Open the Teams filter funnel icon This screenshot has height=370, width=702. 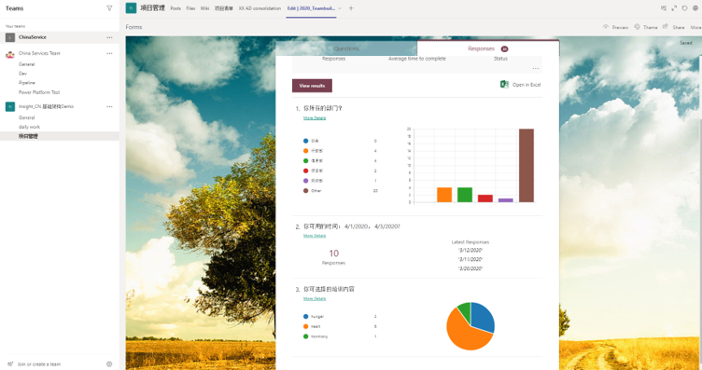coord(109,8)
